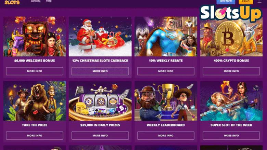Open the Help menu item
267x150 pixels.
click(x=49, y=1)
